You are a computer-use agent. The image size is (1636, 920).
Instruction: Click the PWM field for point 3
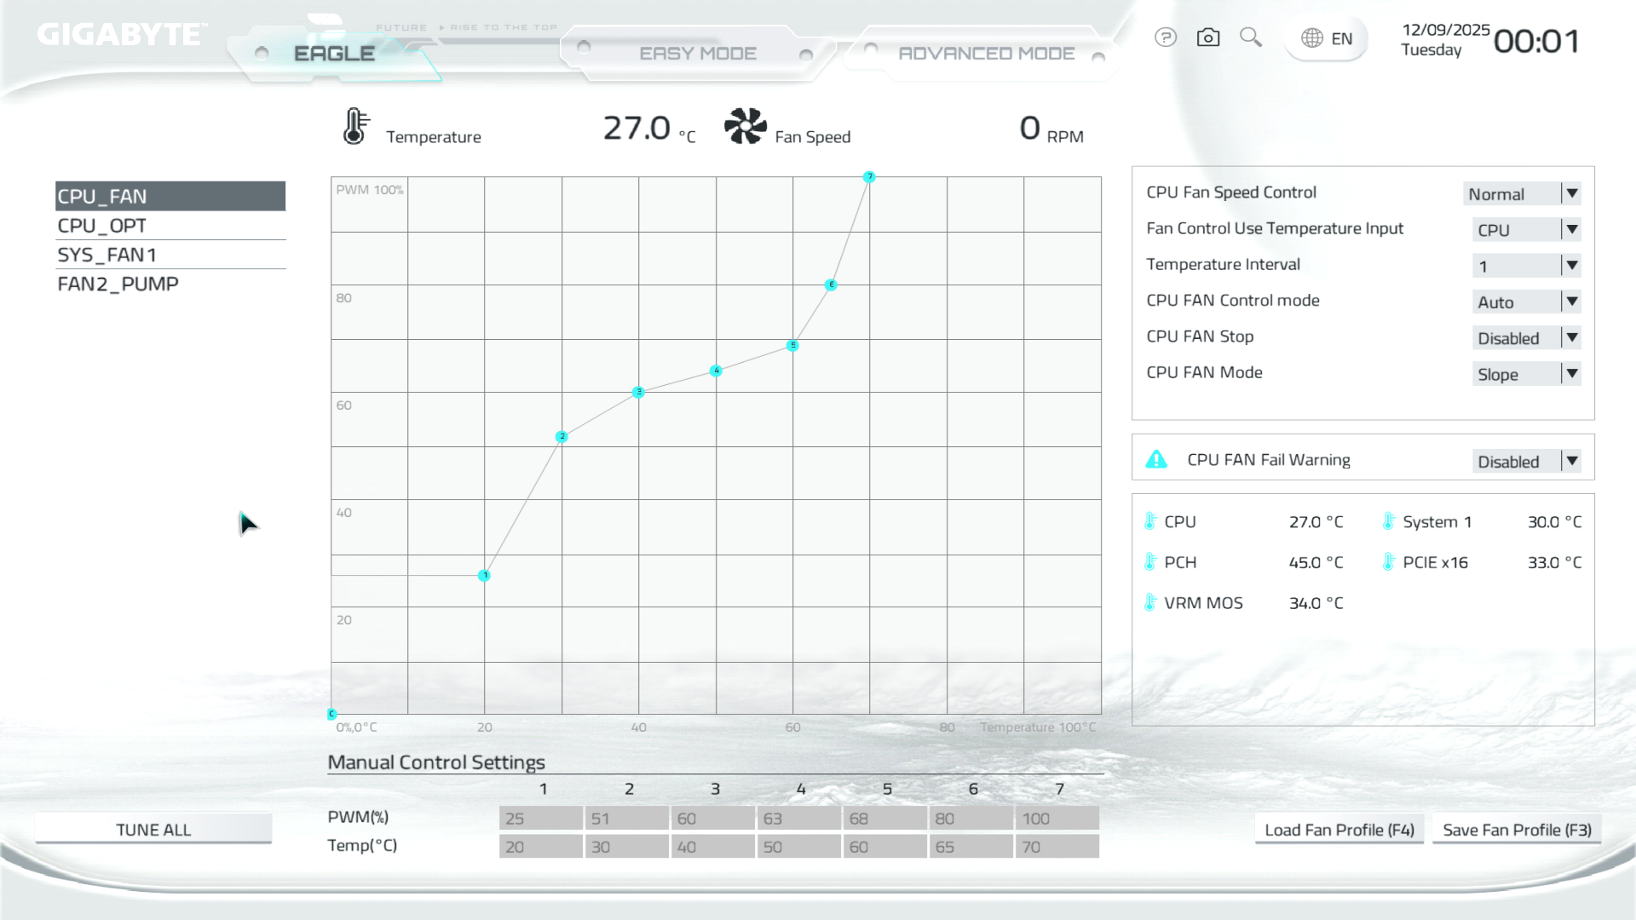point(712,819)
